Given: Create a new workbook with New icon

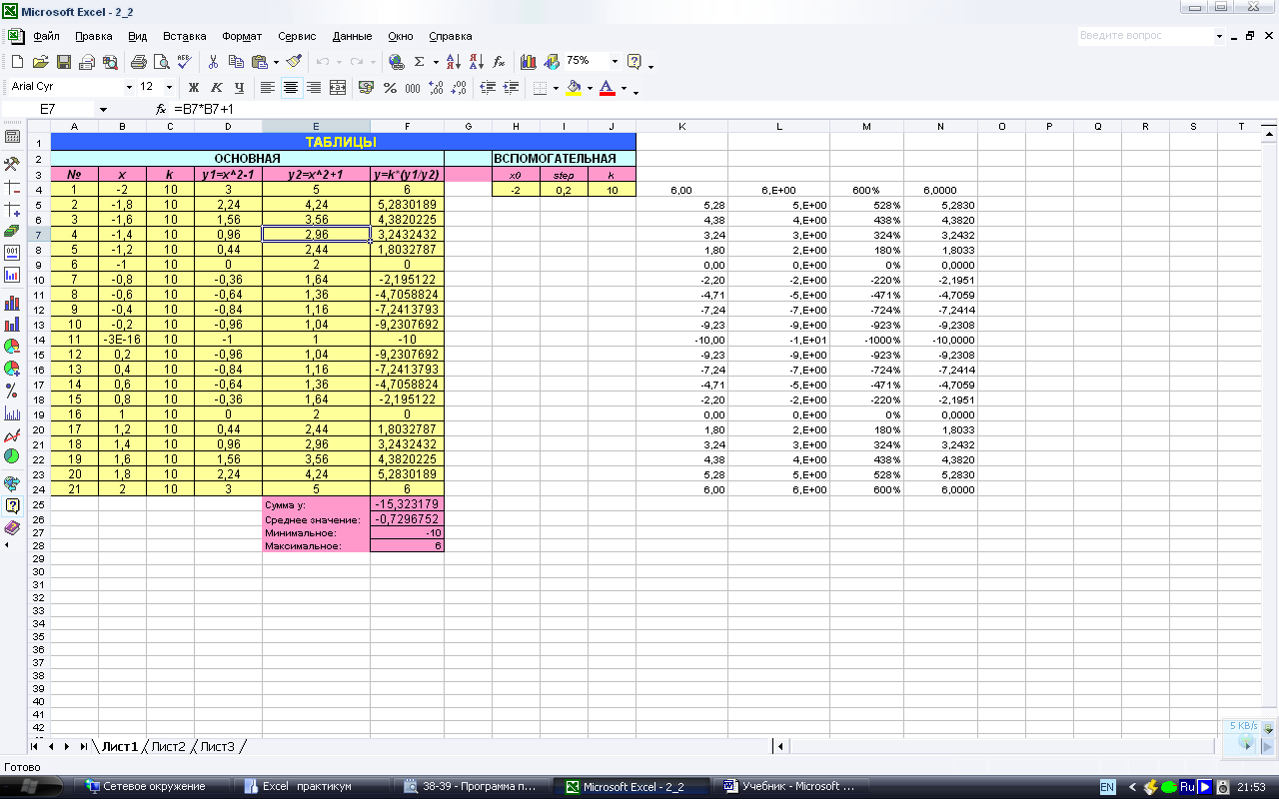Looking at the screenshot, I should [x=17, y=62].
